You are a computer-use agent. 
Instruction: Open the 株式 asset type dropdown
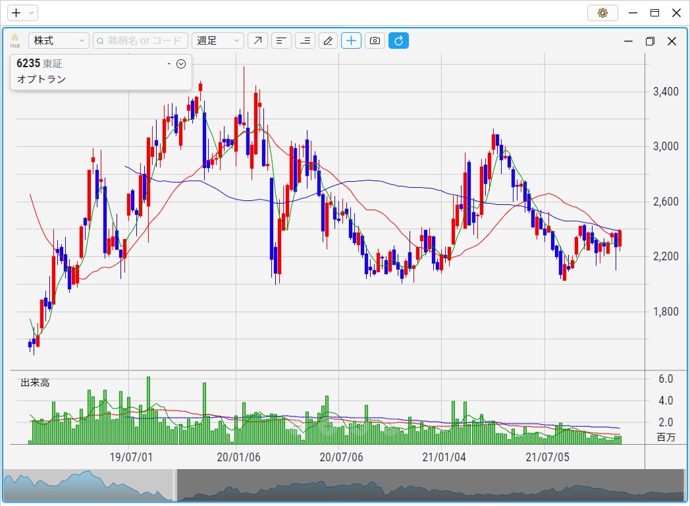(59, 40)
